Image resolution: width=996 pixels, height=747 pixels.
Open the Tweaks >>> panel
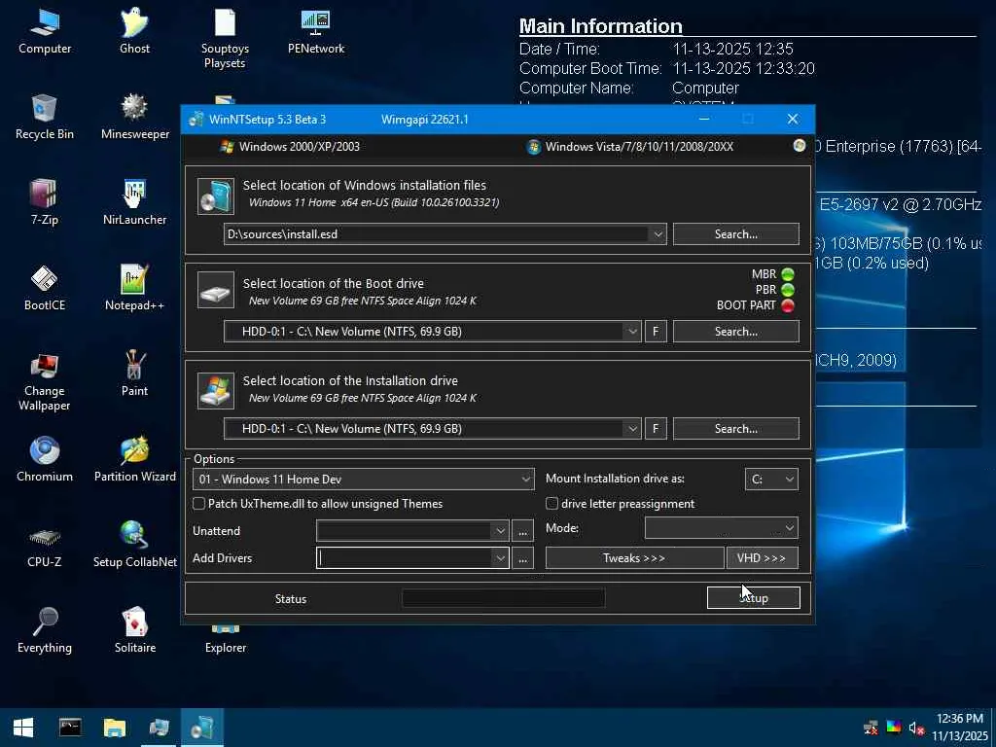[634, 558]
